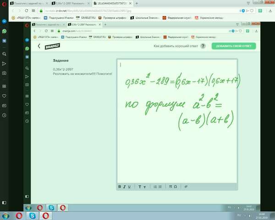This screenshot has height=220, width=275.
Task: Open search from the outer Opera sidebar
Action: click(x=4, y=54)
